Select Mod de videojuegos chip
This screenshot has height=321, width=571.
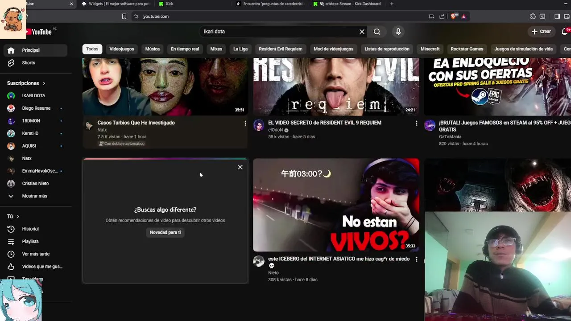[x=333, y=49]
